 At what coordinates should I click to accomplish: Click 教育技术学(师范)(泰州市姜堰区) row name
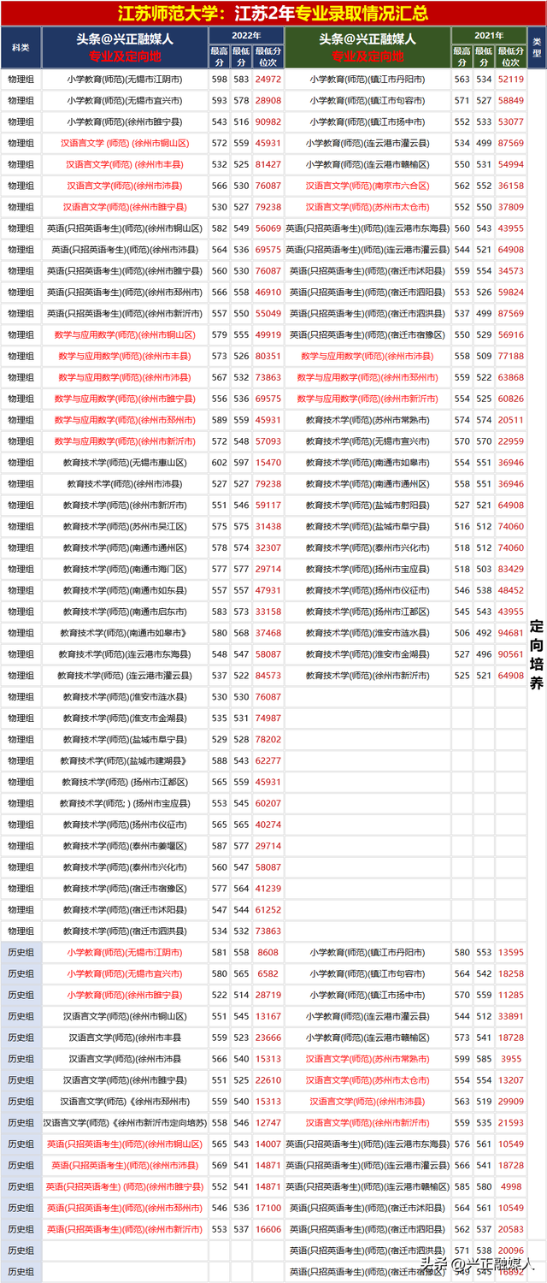(x=125, y=846)
